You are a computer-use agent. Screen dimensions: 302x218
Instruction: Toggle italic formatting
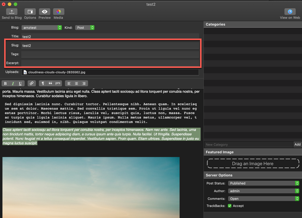(x=13, y=83)
